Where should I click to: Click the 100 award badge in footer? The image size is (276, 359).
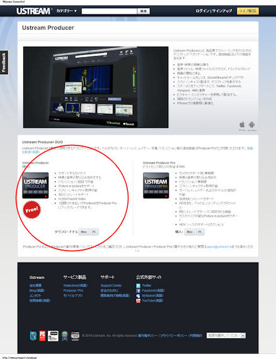click(x=75, y=336)
